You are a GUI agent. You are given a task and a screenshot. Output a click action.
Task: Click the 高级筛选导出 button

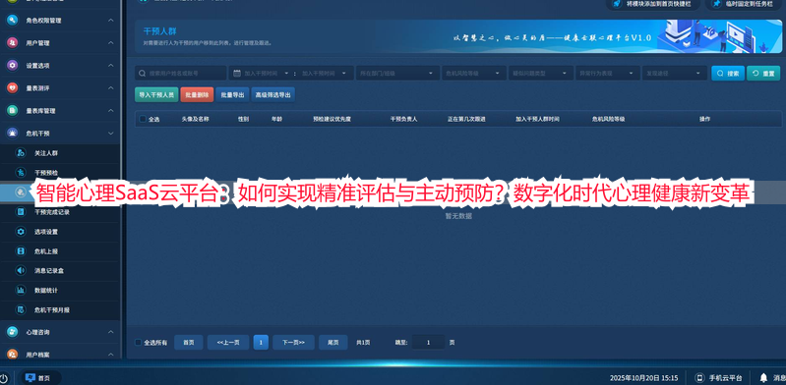[272, 94]
